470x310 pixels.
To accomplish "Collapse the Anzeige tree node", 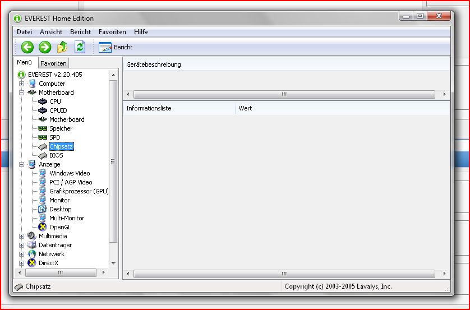I will pyautogui.click(x=21, y=164).
